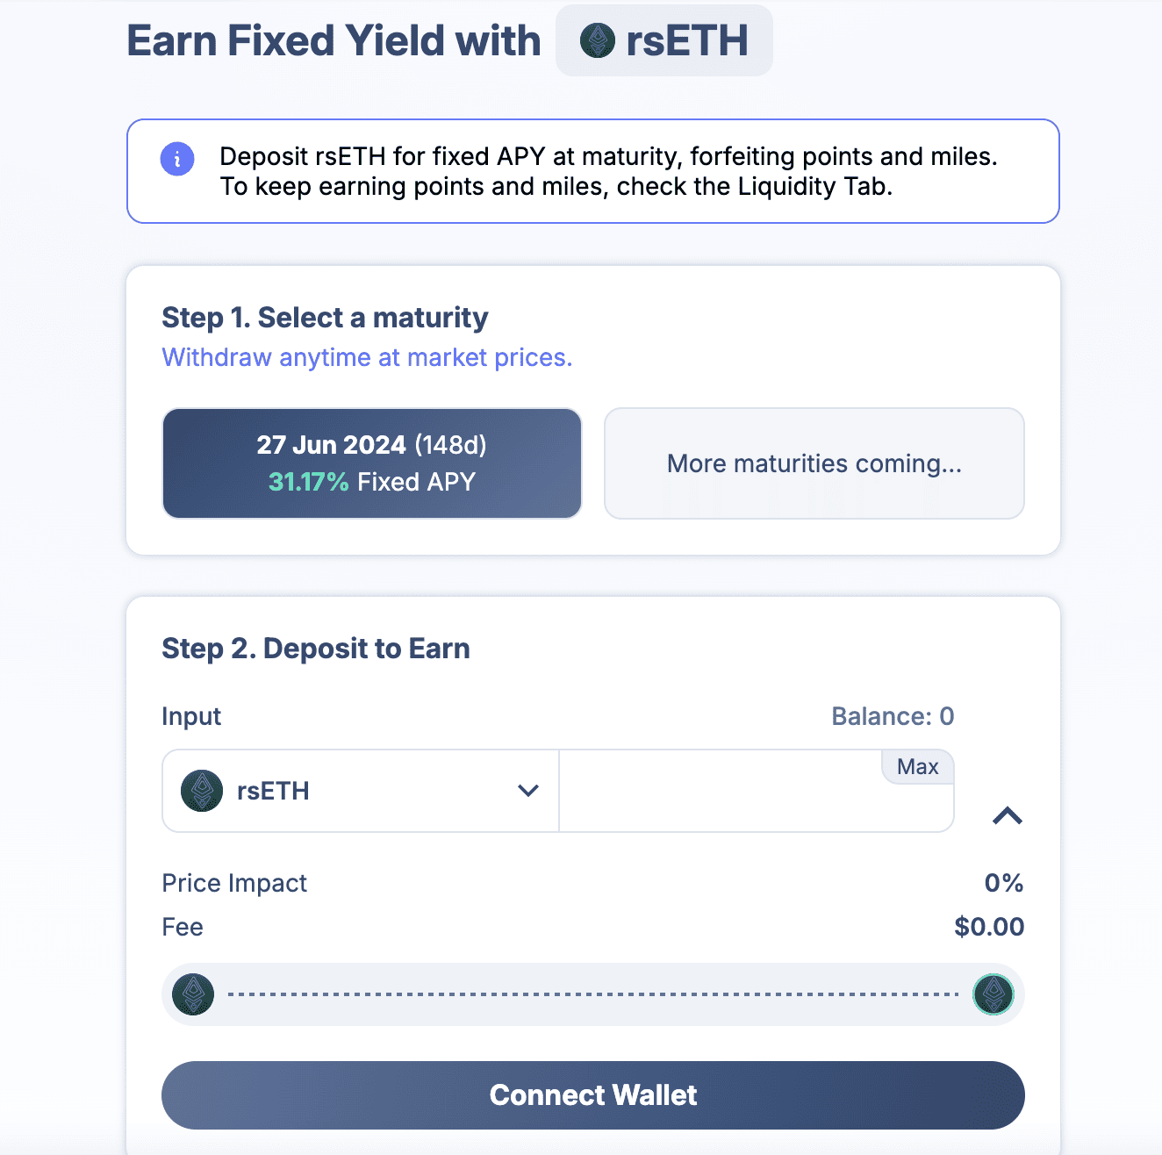This screenshot has width=1162, height=1155.
Task: Click the dotted route line between tokens
Action: pos(593,994)
